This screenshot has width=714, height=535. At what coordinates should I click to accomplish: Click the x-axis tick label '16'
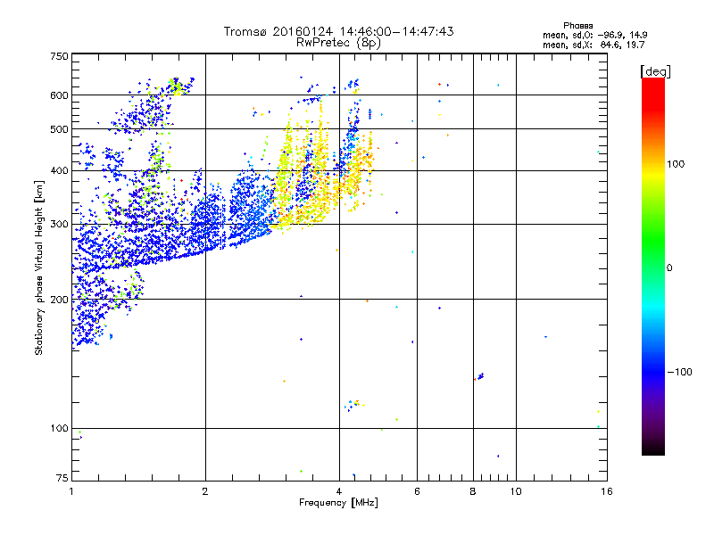pyautogui.click(x=607, y=491)
